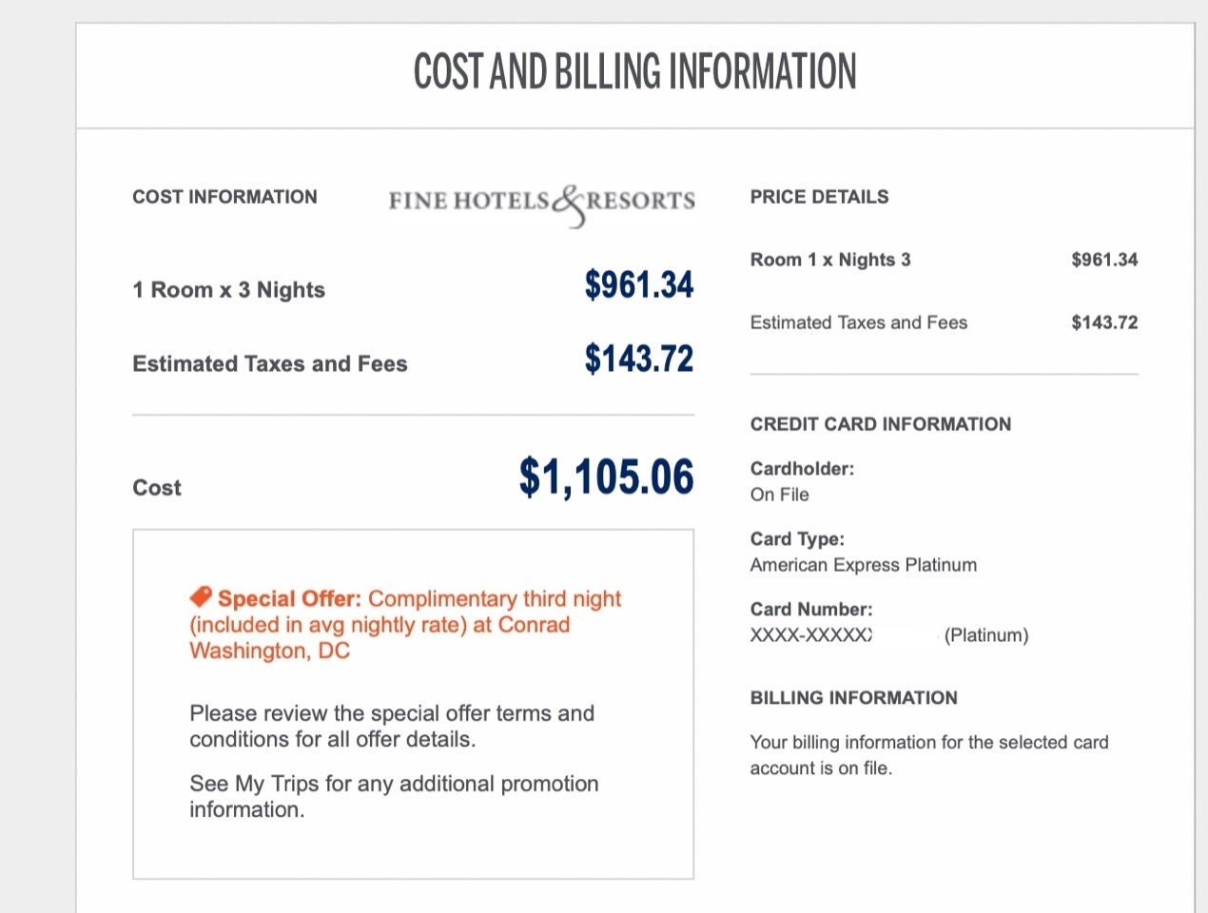Click the See My Trips promotion text
The height and width of the screenshot is (913, 1208).
pyautogui.click(x=394, y=797)
